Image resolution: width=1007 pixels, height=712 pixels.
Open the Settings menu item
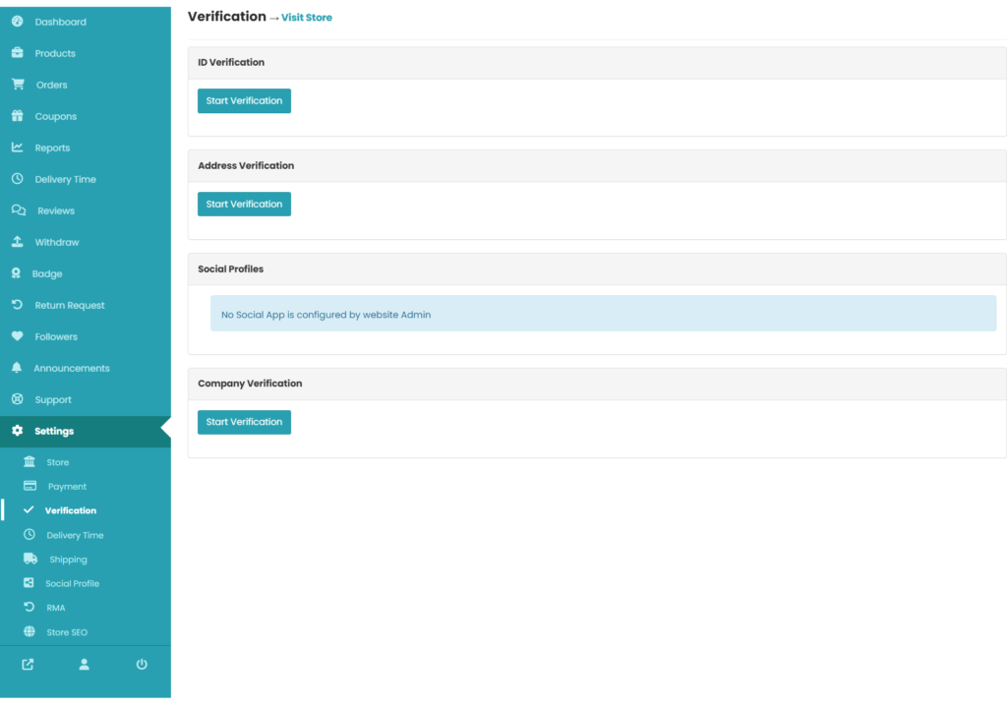click(x=86, y=431)
